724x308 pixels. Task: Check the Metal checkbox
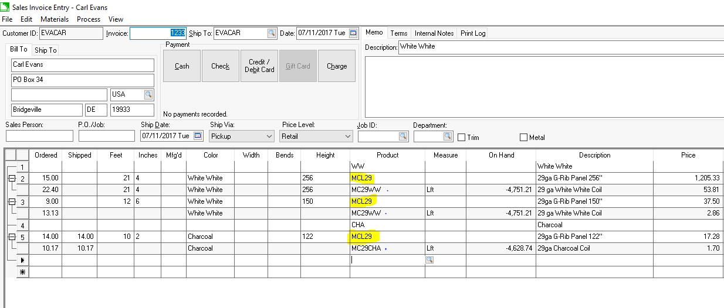(523, 138)
